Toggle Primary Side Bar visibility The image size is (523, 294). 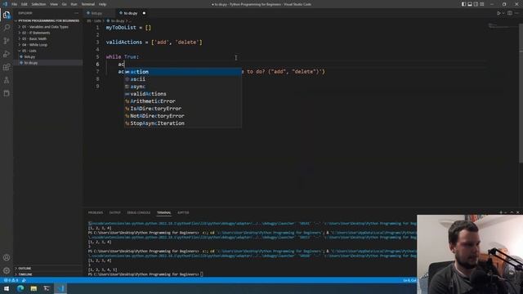coord(463,4)
